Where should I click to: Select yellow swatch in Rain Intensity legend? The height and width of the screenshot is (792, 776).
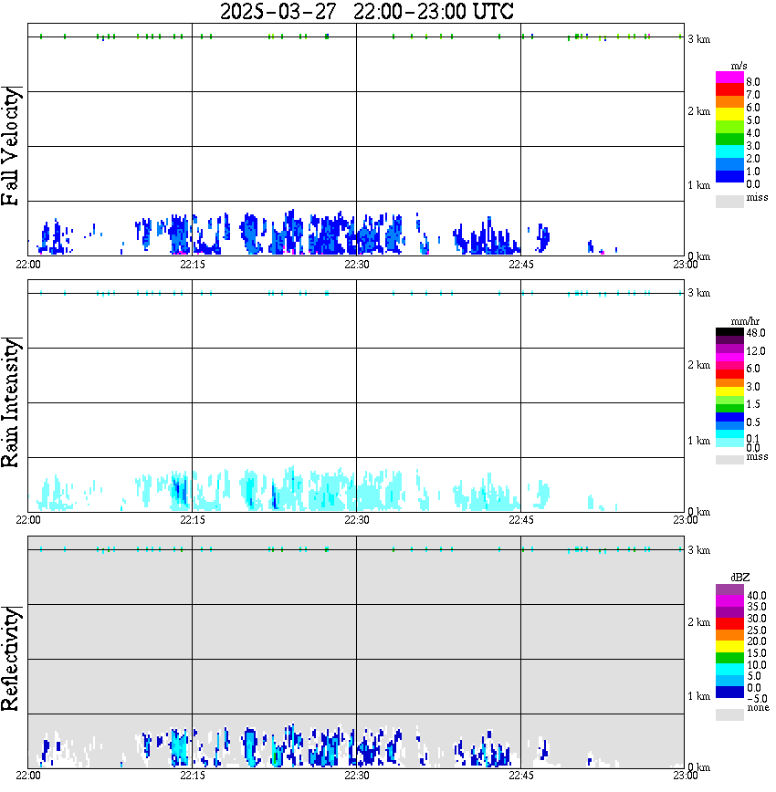point(729,391)
